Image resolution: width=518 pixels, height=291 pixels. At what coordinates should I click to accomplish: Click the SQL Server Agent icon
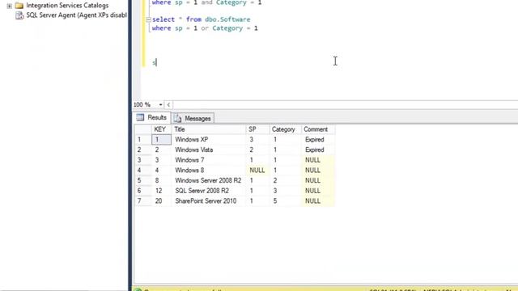pos(19,15)
